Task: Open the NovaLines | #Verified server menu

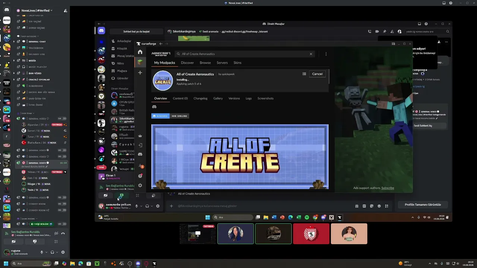Action: (37, 10)
